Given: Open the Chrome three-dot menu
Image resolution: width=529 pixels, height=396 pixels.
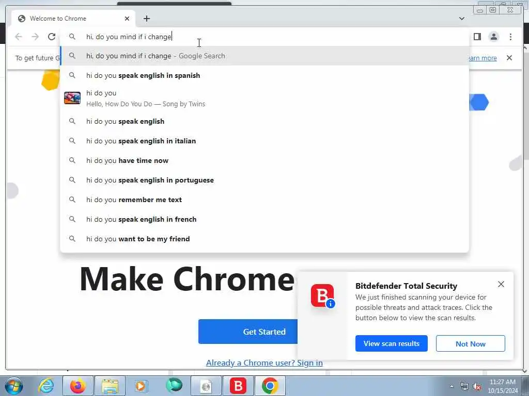Looking at the screenshot, I should pos(510,37).
